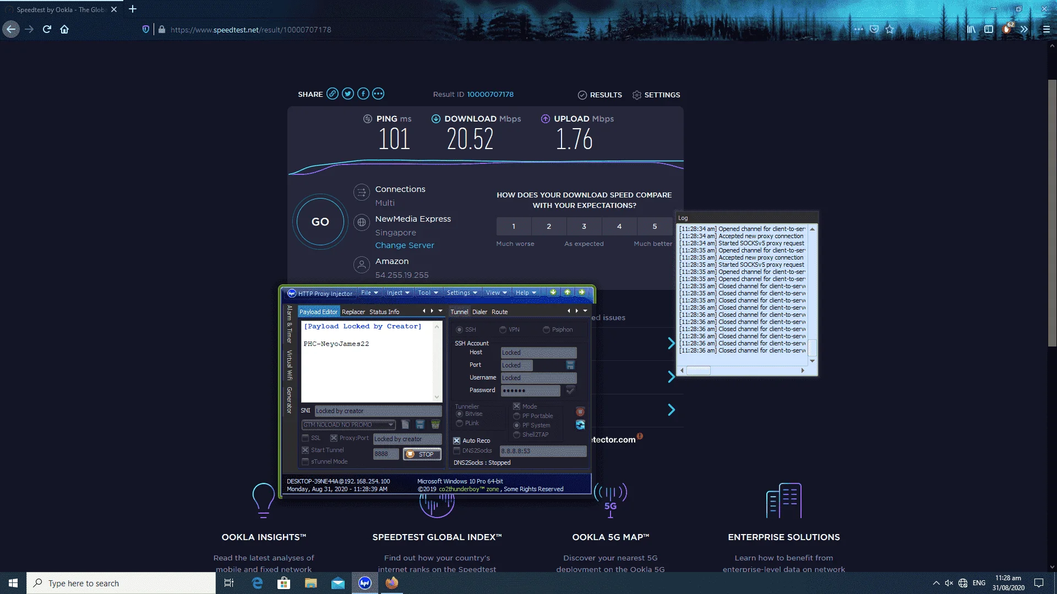The width and height of the screenshot is (1057, 594).
Task: Select the VPN radio button
Action: click(x=503, y=330)
